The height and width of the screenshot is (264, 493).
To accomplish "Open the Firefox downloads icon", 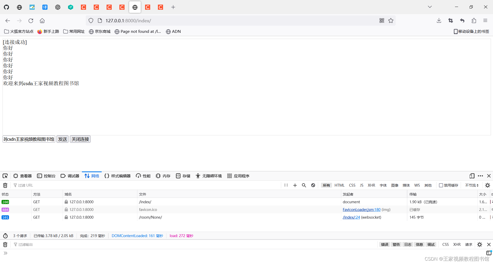I will click(439, 21).
